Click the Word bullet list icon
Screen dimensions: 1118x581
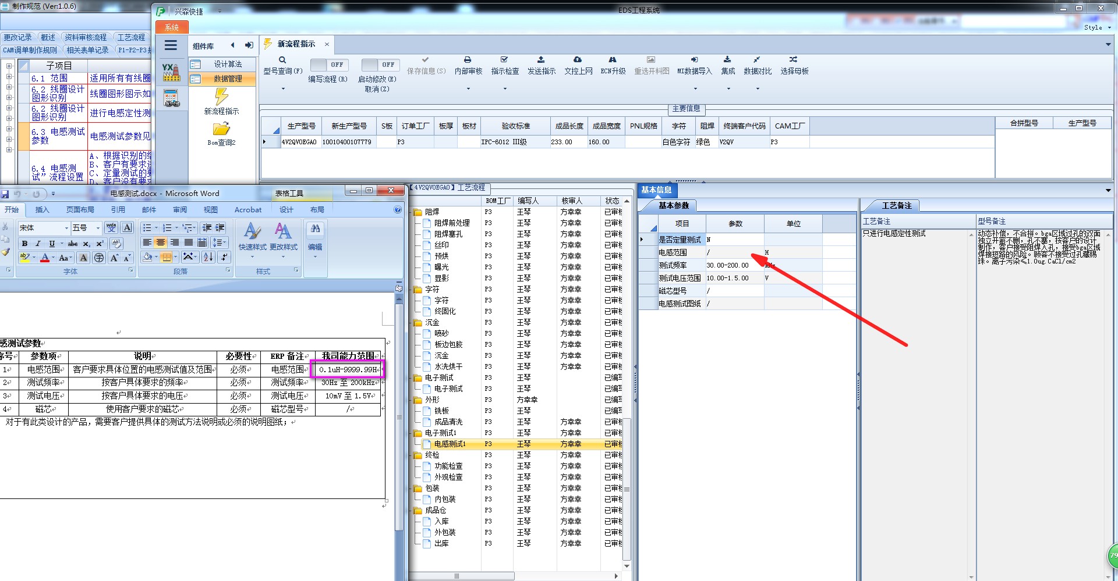pos(147,227)
